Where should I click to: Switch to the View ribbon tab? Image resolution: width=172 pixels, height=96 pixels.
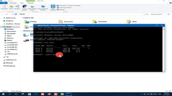point(22,3)
